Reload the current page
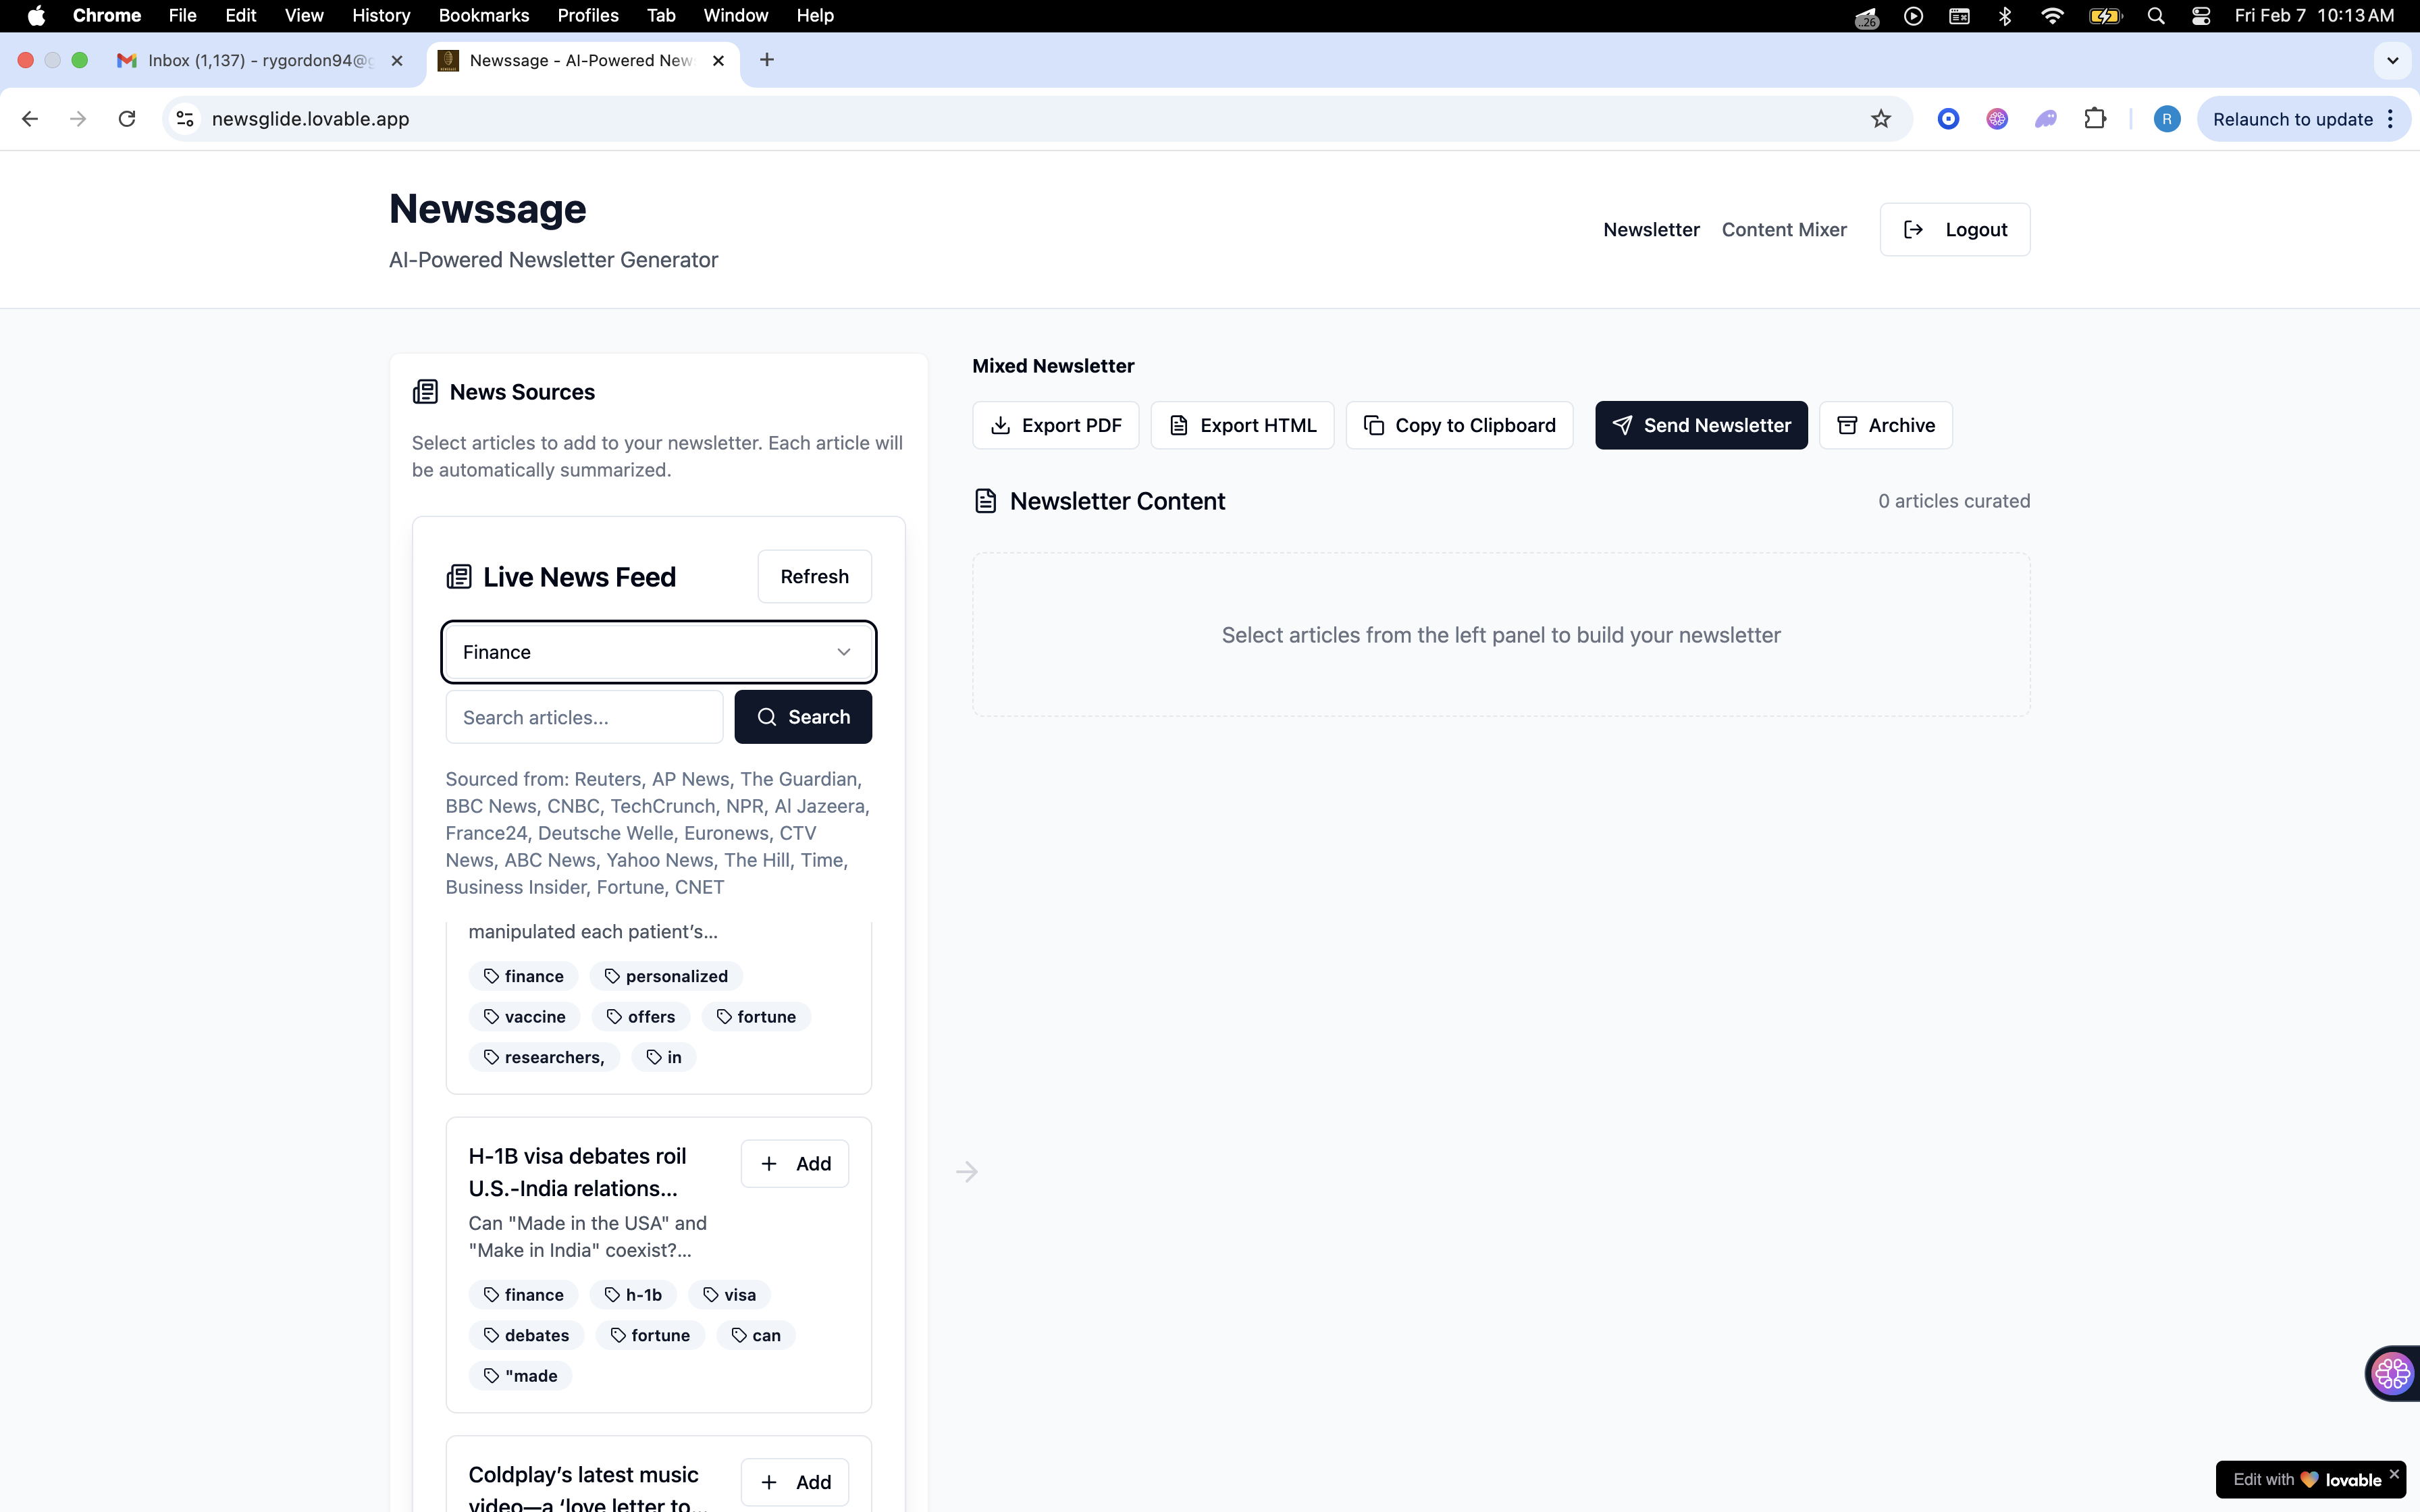 point(127,119)
